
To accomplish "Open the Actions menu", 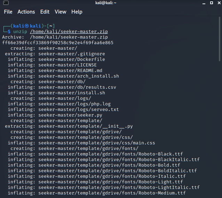I will click(26, 12).
